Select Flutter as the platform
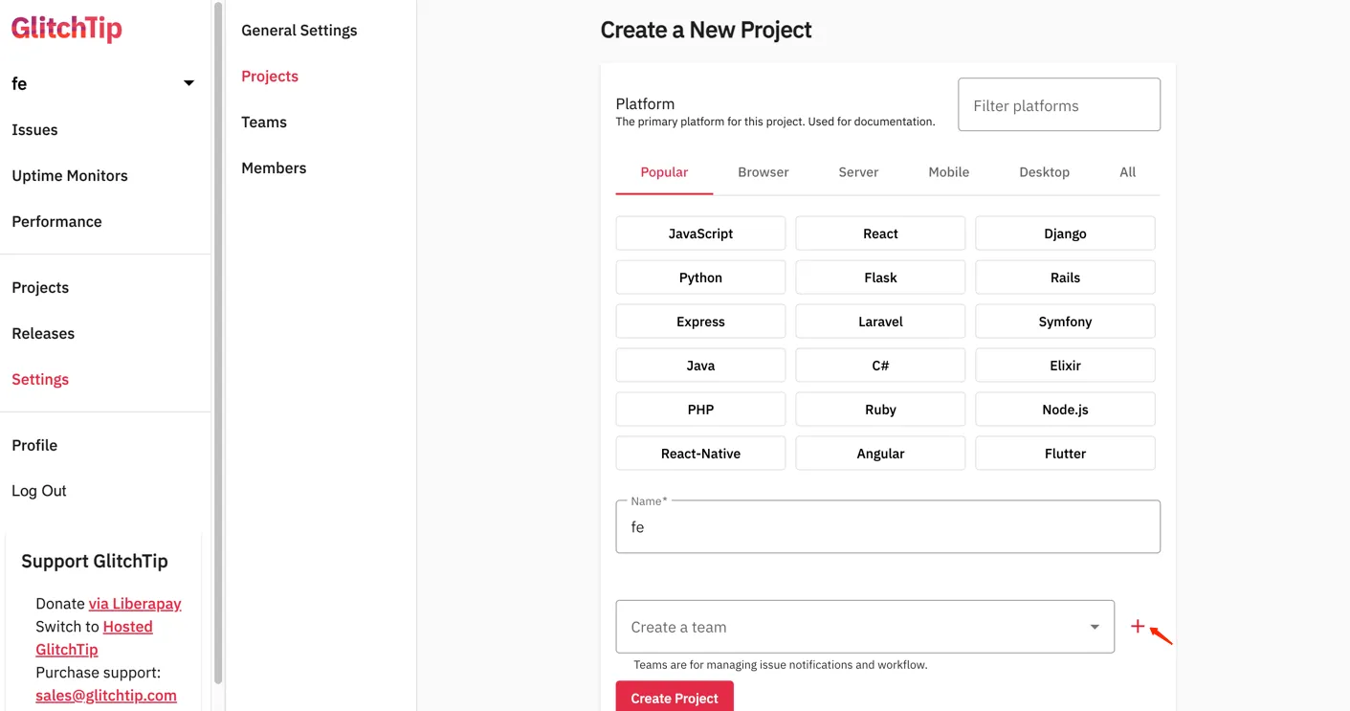Screen dimensions: 1350x711 tap(1065, 454)
